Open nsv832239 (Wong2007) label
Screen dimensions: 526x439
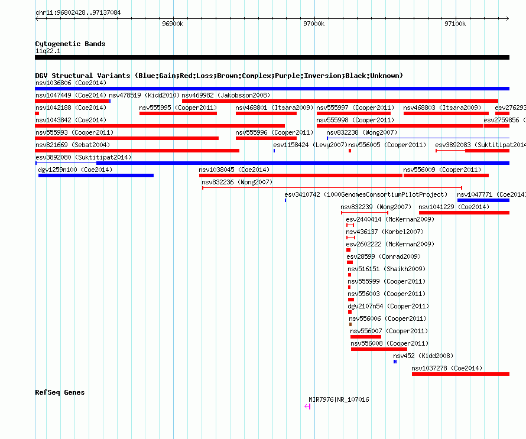(376, 207)
